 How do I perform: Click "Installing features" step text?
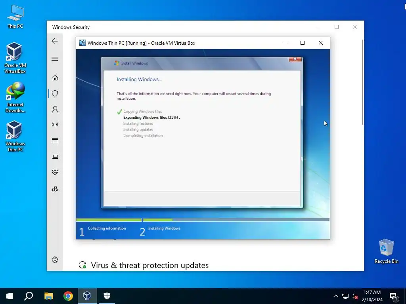pos(138,123)
